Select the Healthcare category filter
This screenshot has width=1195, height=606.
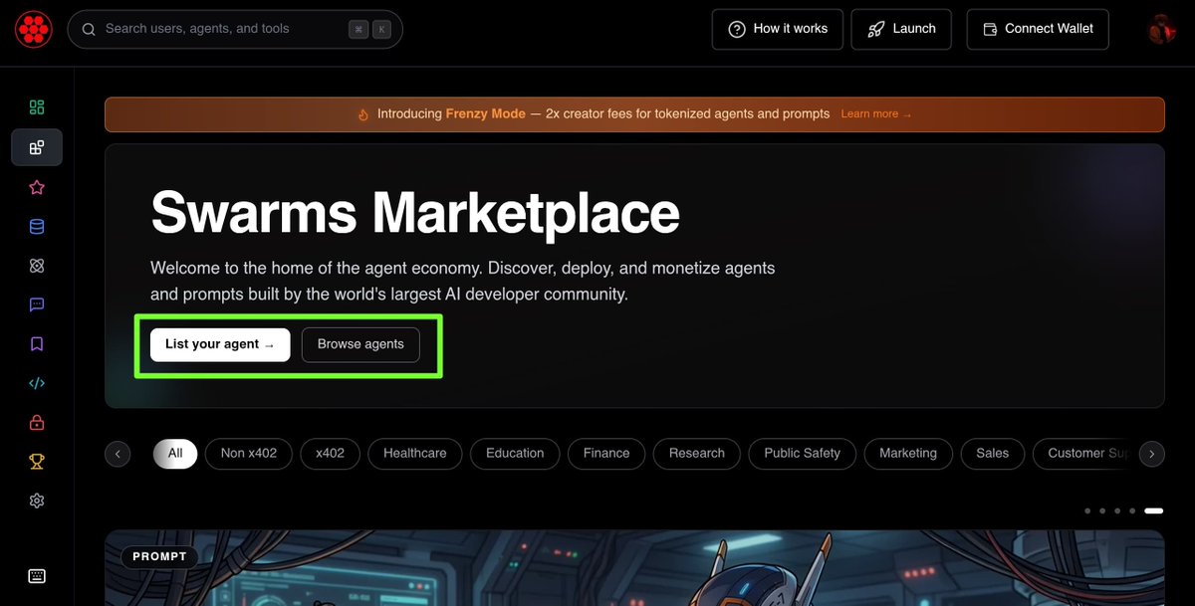coord(415,454)
